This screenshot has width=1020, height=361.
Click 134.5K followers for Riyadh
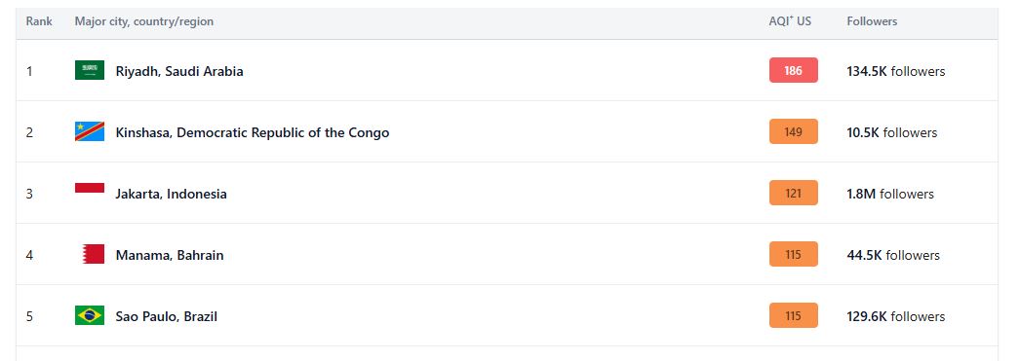pyautogui.click(x=896, y=71)
